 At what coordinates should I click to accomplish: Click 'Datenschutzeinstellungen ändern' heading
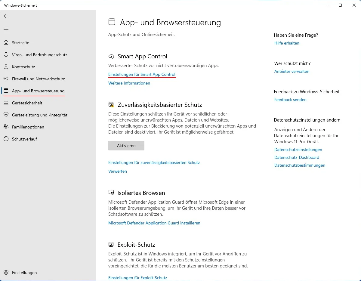tap(307, 120)
